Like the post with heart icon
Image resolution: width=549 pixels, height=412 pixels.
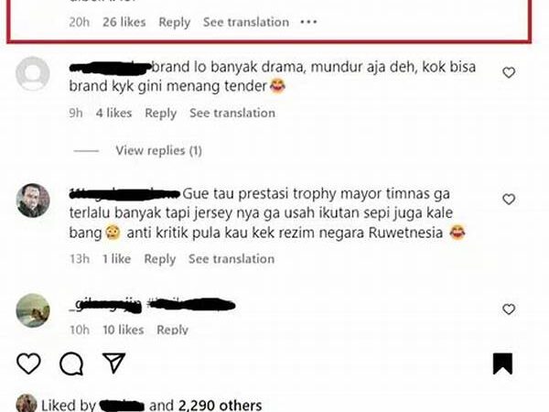(28, 363)
